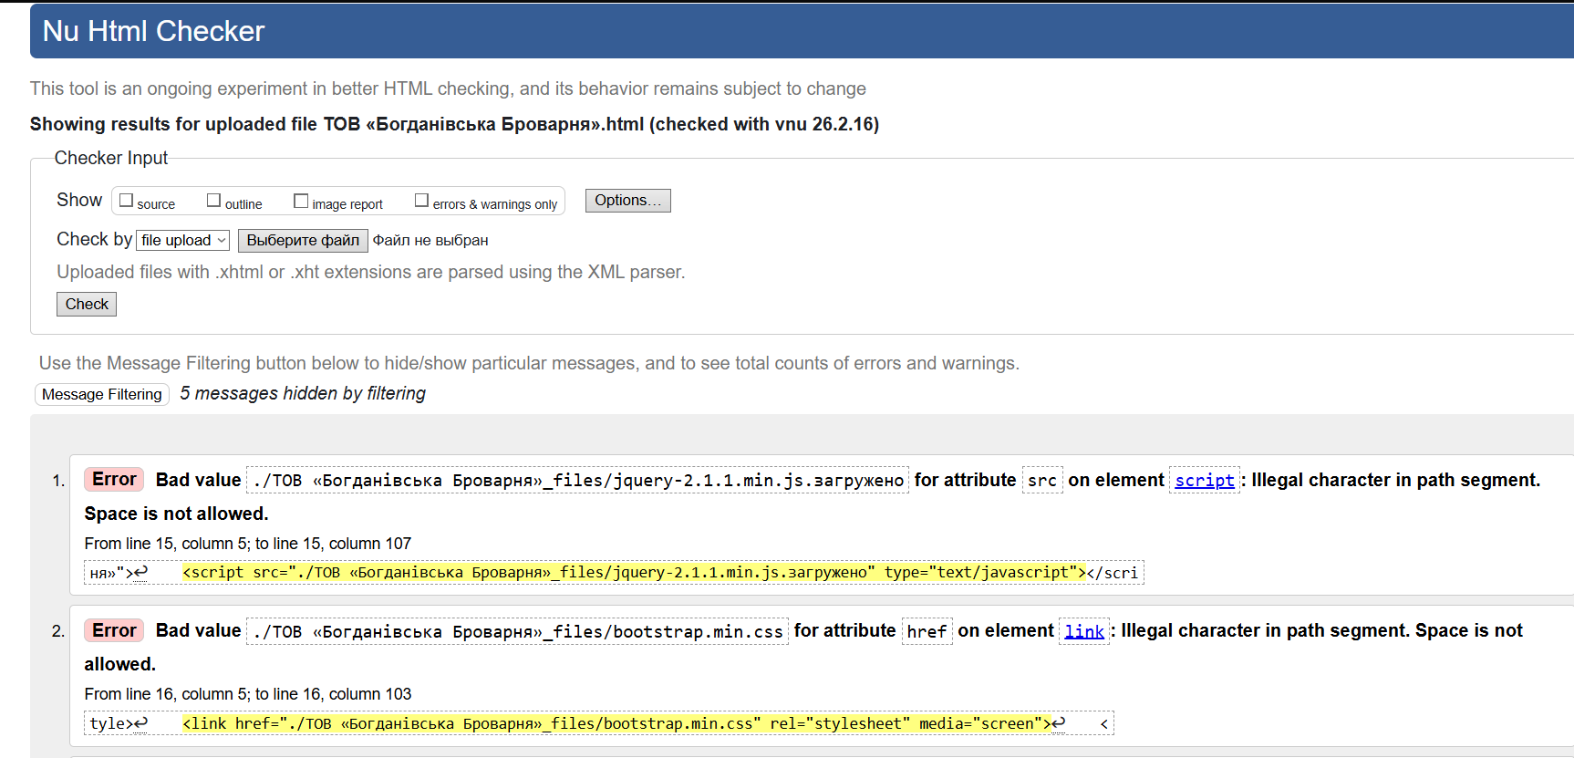The image size is (1574, 758).
Task: Expand the 'file upload' dropdown
Action: click(183, 240)
